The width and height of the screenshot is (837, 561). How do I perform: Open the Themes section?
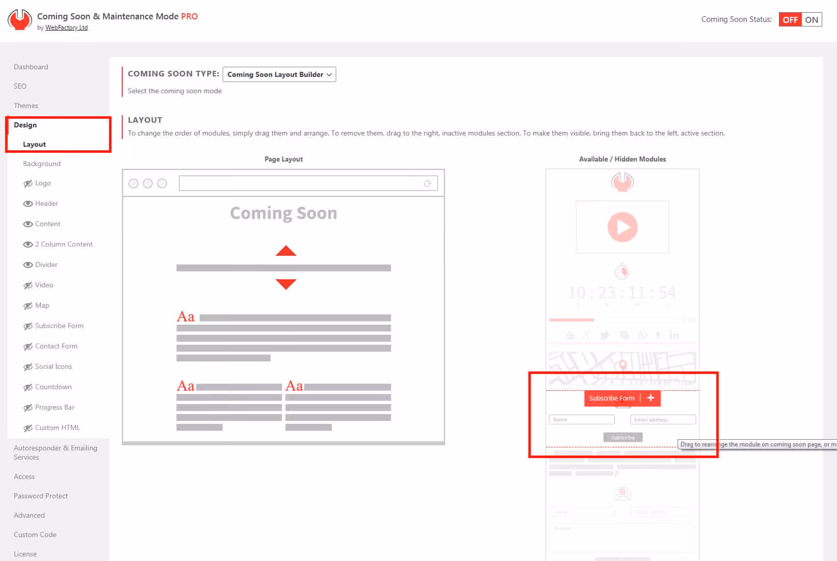coord(26,105)
